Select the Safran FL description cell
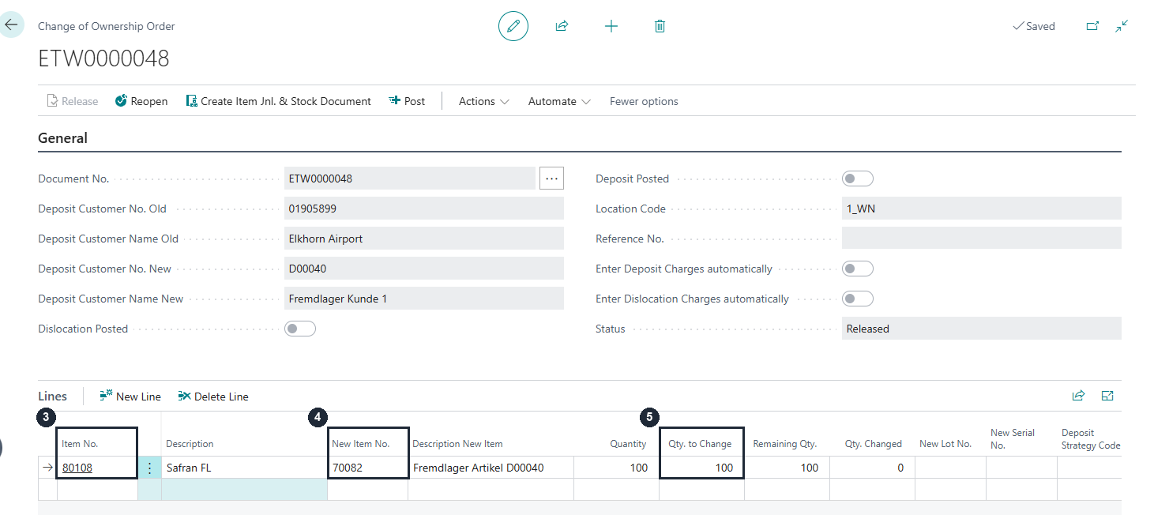Viewport: 1169px width, 515px height. coord(245,468)
